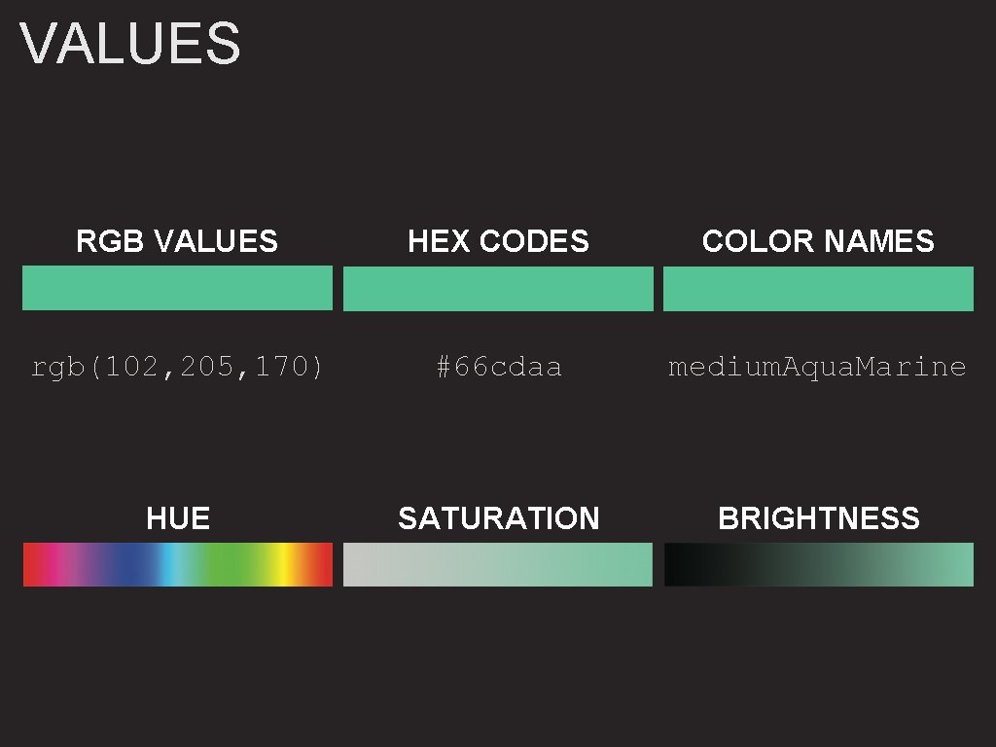Viewport: 996px width, 747px height.
Task: Click the #66cdaa hex code text
Action: [x=498, y=367]
